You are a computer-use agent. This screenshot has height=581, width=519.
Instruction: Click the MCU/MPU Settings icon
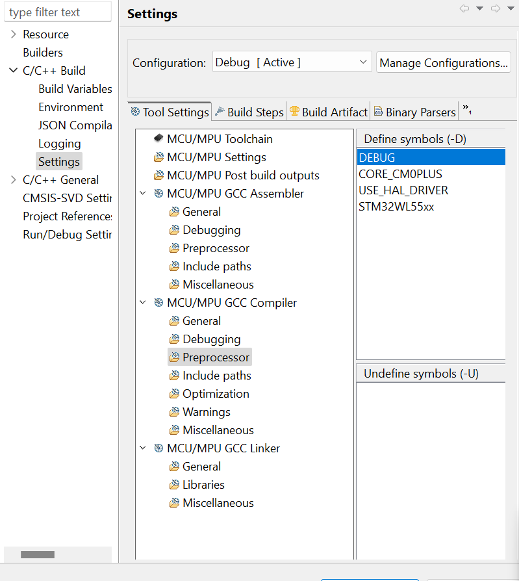pyautogui.click(x=158, y=157)
